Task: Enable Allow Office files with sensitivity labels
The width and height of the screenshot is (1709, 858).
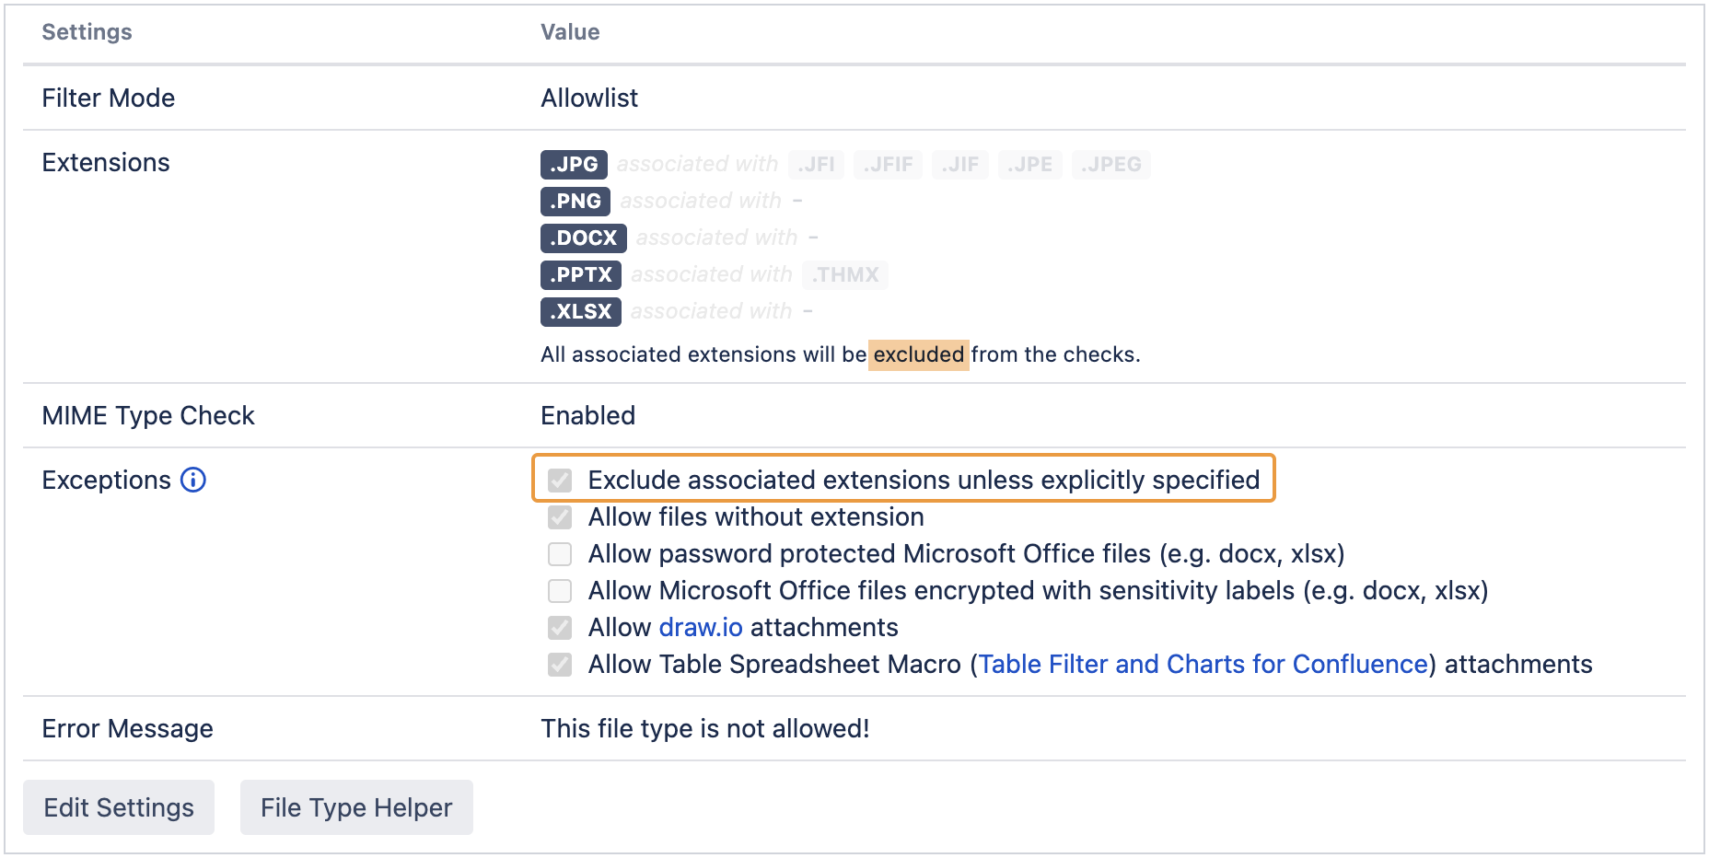Action: point(560,590)
